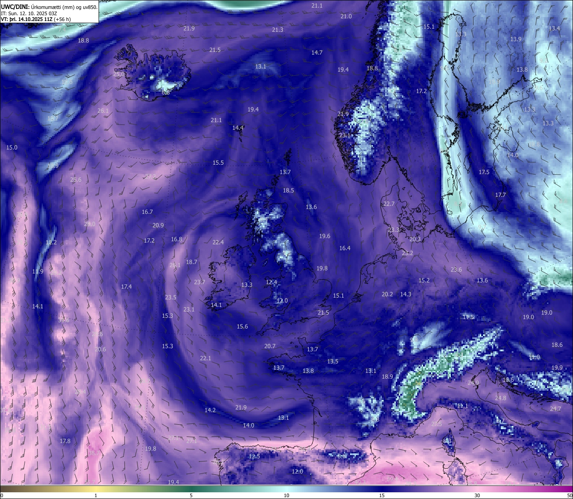
Task: Select the 20.3 value label
Action: [415, 239]
